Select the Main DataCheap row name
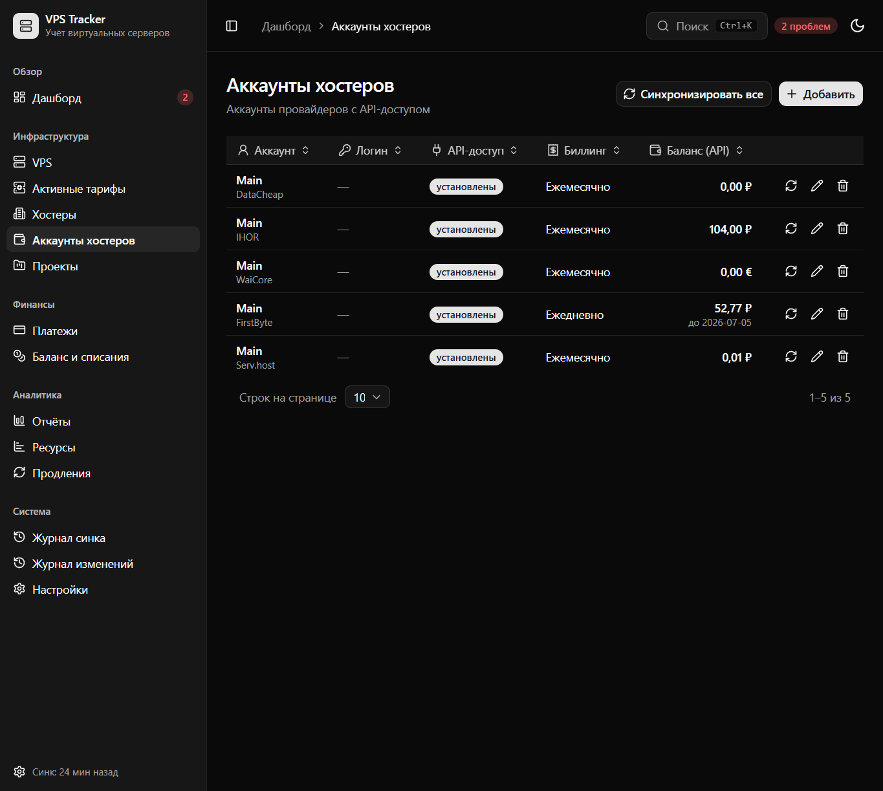Image resolution: width=883 pixels, height=791 pixels. [x=249, y=180]
